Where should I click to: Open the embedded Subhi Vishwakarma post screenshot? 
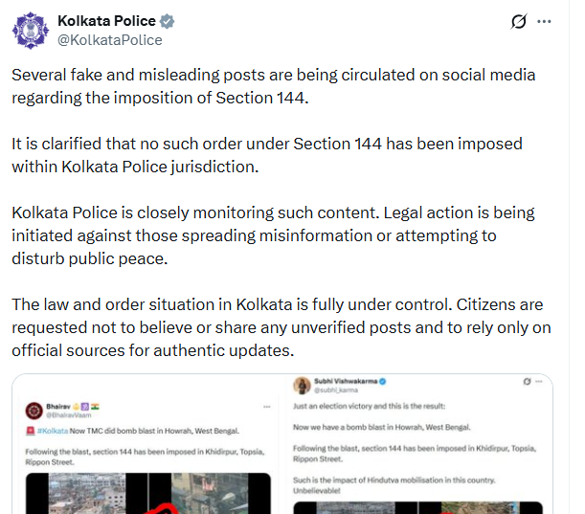pos(417,444)
